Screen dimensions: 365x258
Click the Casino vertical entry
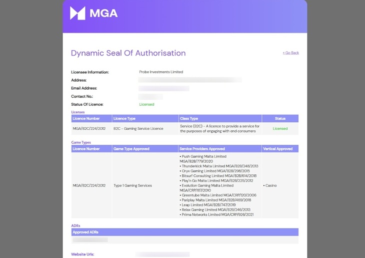[x=270, y=185]
